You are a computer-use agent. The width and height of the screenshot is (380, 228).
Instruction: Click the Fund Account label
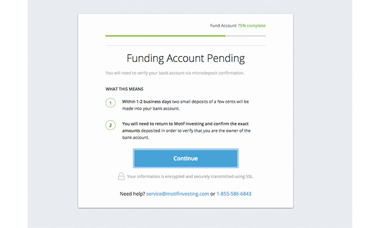click(223, 26)
